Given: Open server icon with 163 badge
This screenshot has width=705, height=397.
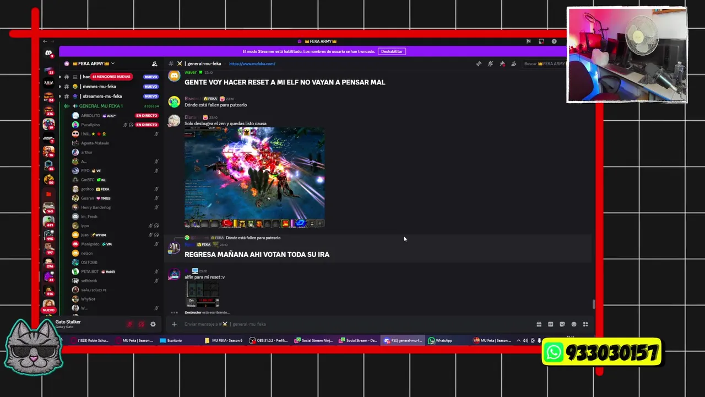Looking at the screenshot, I should click(48, 207).
